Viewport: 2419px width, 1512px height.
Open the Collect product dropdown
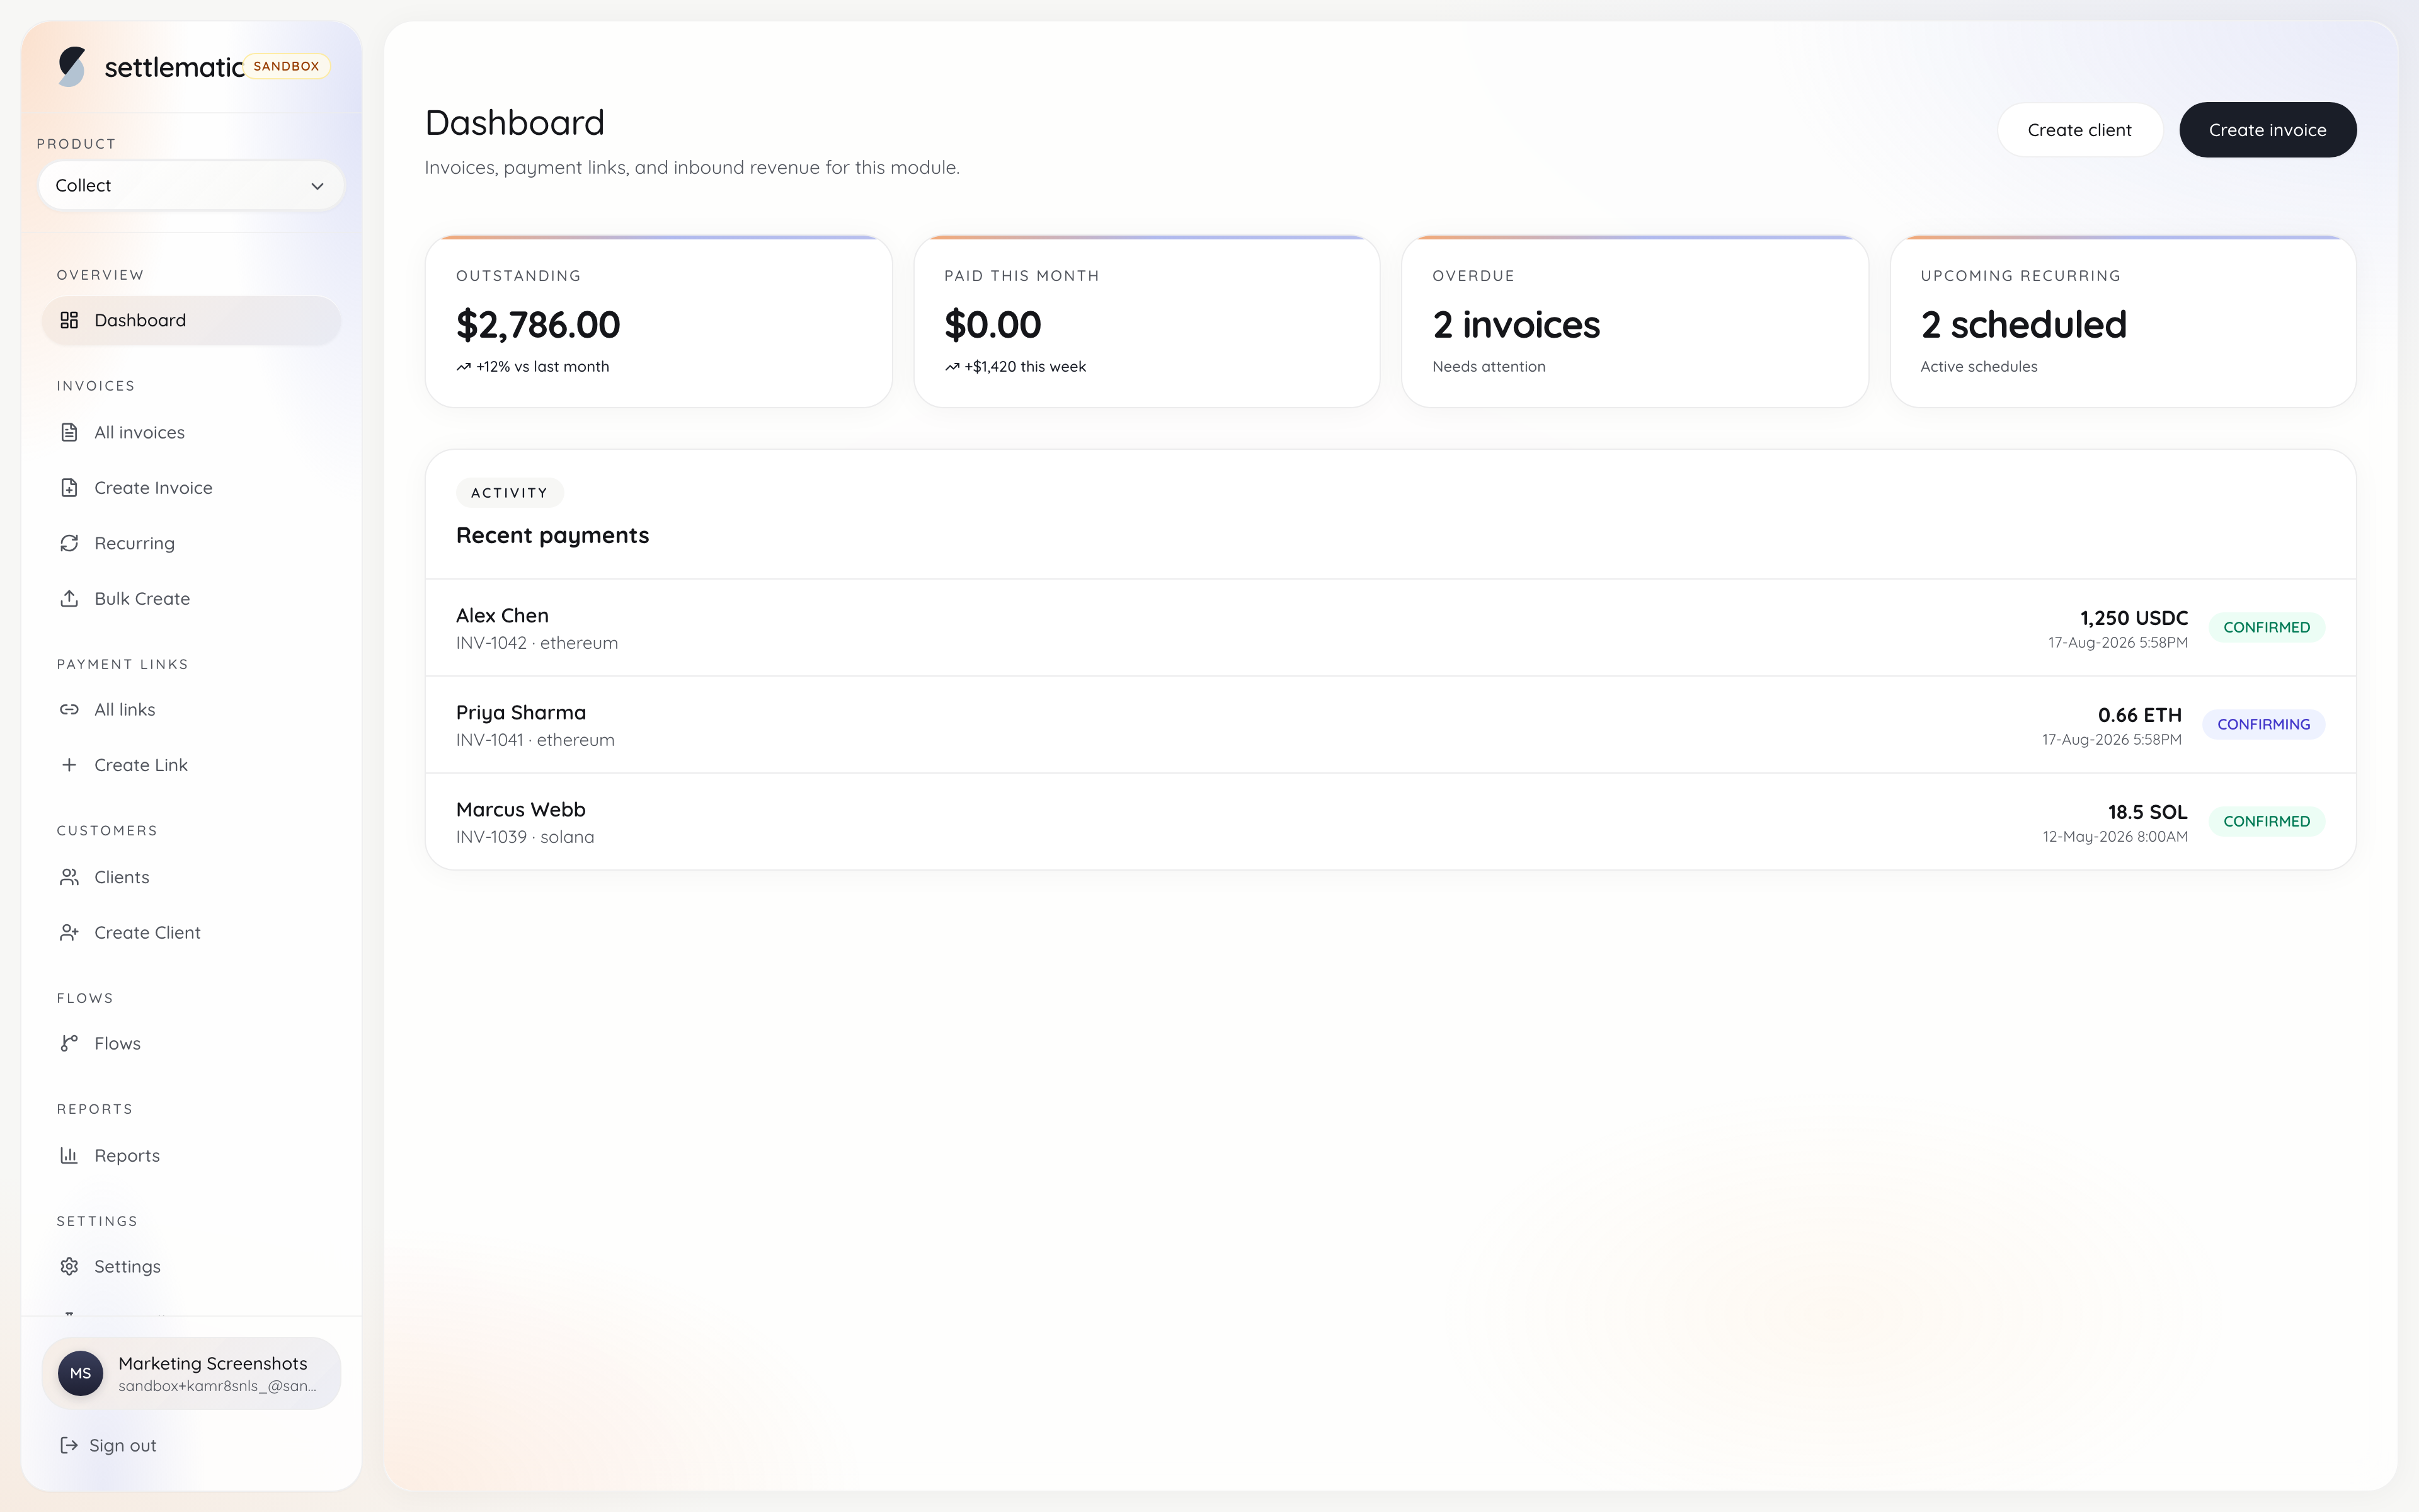pyautogui.click(x=191, y=186)
